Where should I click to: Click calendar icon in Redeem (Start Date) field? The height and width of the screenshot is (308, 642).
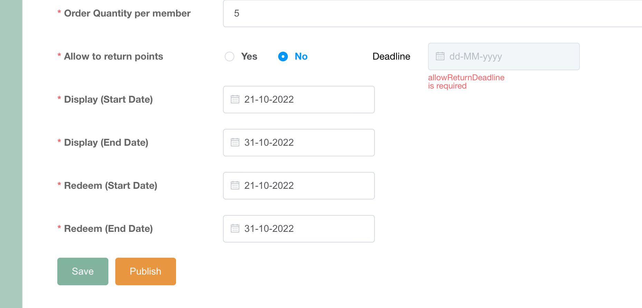[235, 186]
